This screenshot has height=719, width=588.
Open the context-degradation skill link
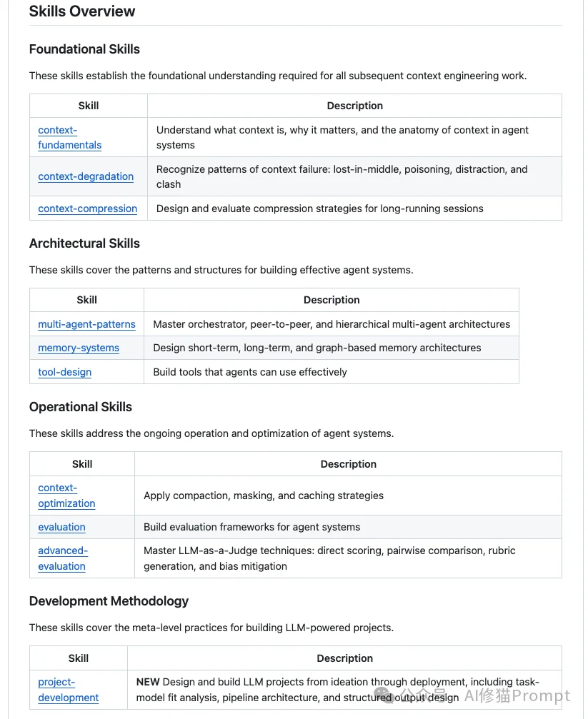pyautogui.click(x=86, y=176)
